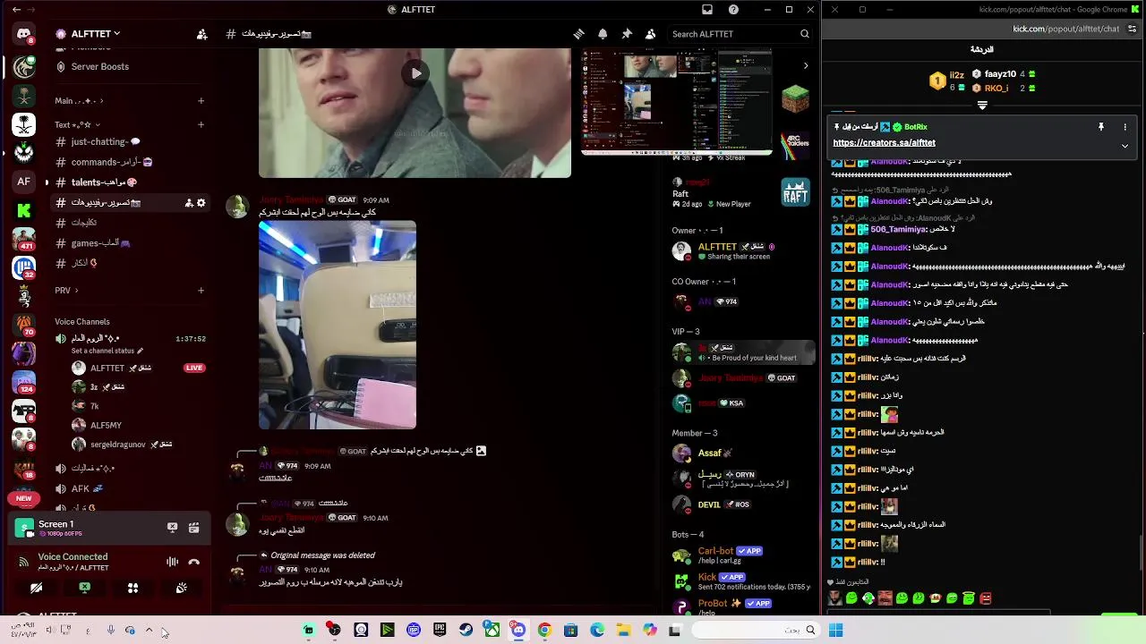Select DEVIL member in list
The width and height of the screenshot is (1146, 644).
click(741, 504)
